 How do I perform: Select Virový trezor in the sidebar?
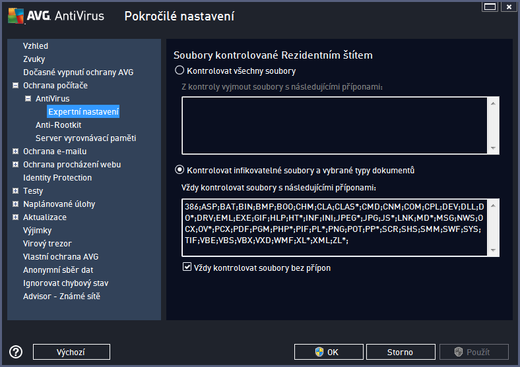click(x=47, y=243)
